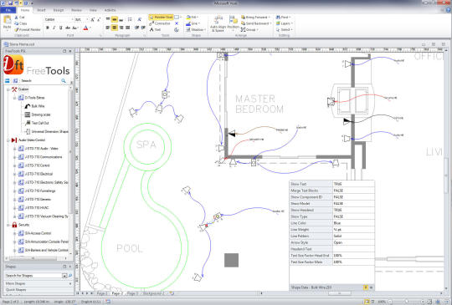452x305 pixels.
Task: Click the align left paragraph icon
Action: tap(108, 28)
